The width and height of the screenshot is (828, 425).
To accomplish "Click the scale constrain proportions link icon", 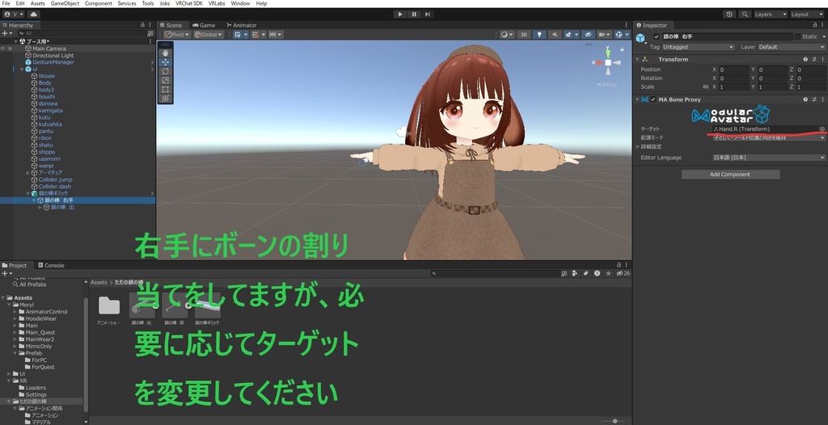I will 705,86.
